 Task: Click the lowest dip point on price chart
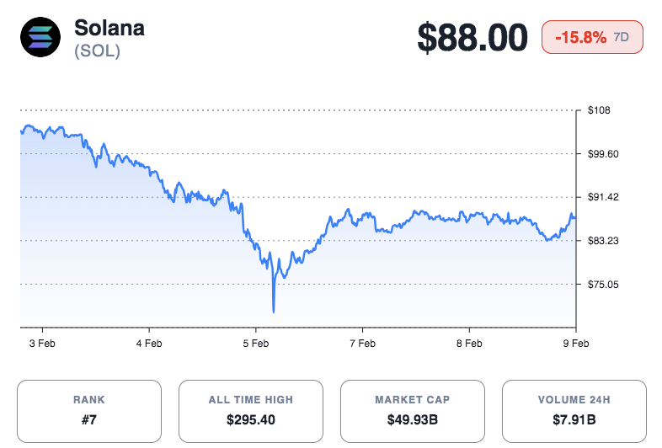(274, 311)
